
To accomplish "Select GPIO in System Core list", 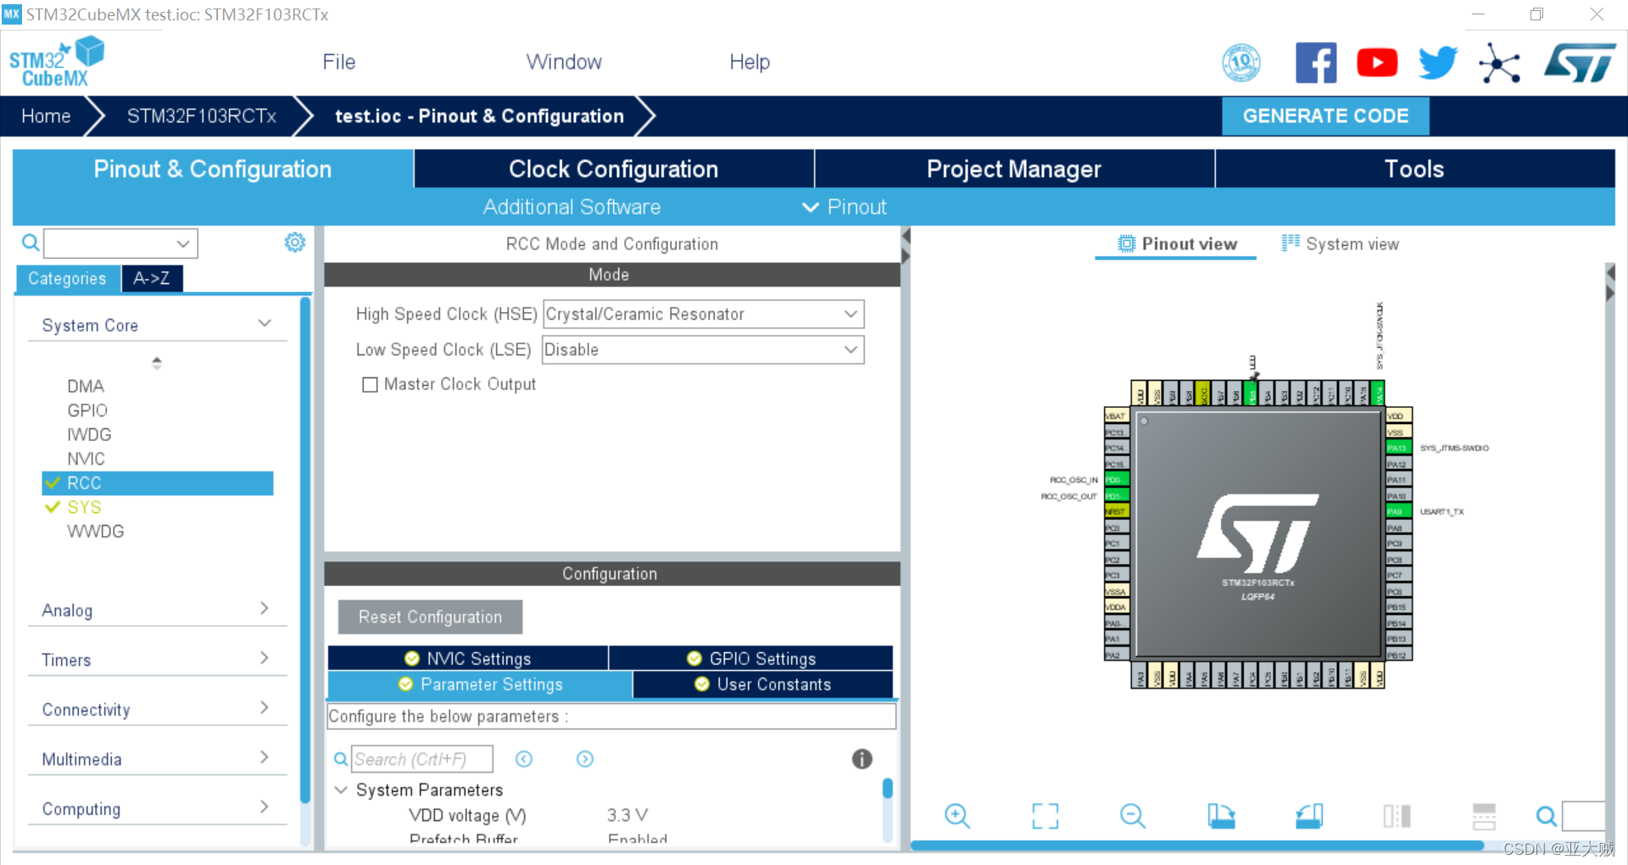I will click(87, 410).
